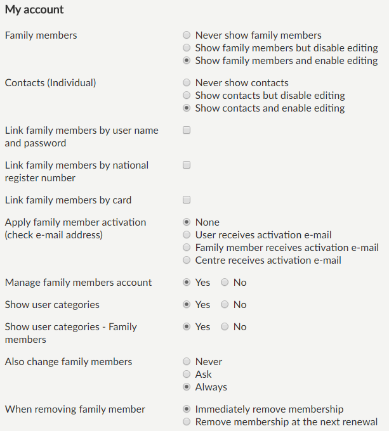The image size is (389, 431).
Task: Choose 'Show family members but disable editing'
Action: tap(187, 48)
